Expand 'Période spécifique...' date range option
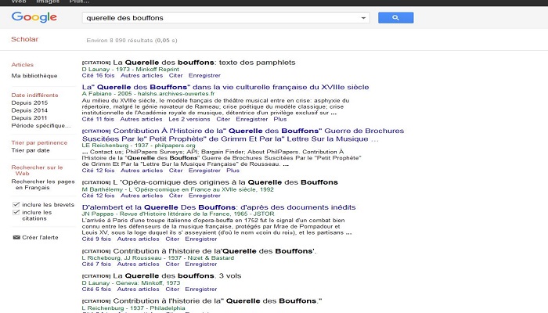Viewport: 548px width, 313px height. [x=41, y=125]
